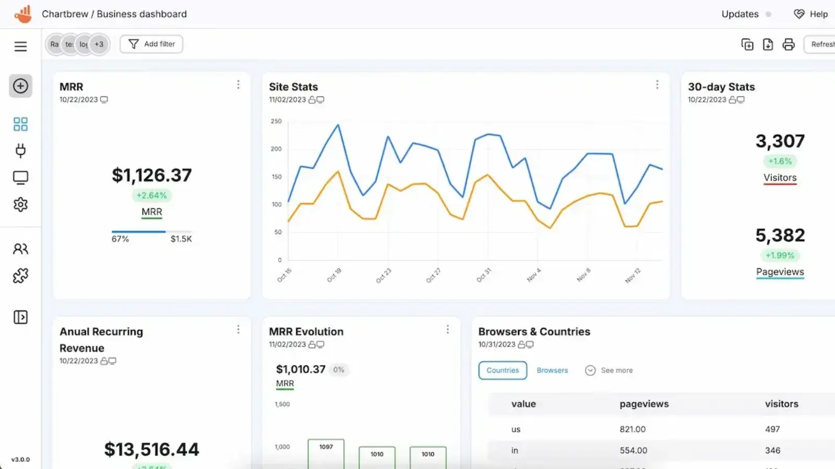Click the duplicate dashboard icon

pos(747,44)
